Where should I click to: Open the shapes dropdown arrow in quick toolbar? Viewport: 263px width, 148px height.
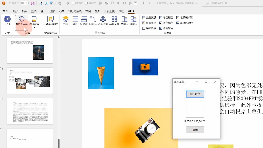pos(55,3)
